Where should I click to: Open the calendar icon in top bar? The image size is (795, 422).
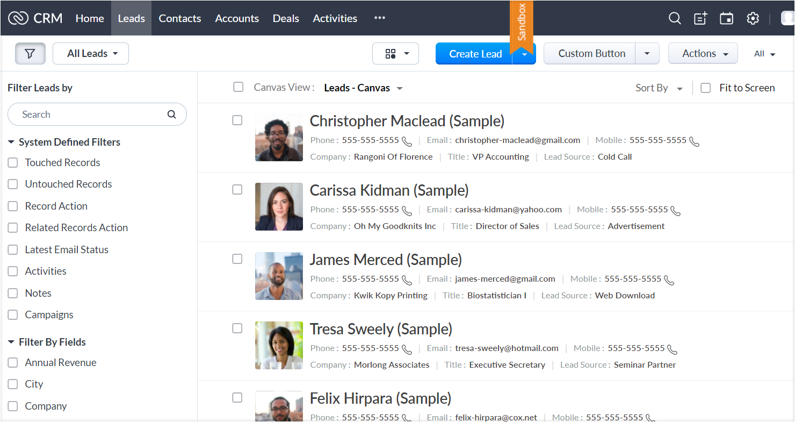pyautogui.click(x=726, y=18)
